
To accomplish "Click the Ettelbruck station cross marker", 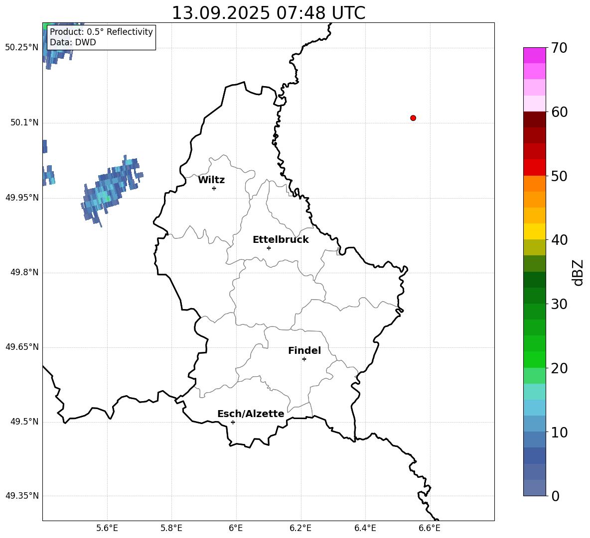I will (269, 248).
